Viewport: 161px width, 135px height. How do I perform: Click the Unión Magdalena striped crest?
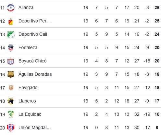(11, 128)
